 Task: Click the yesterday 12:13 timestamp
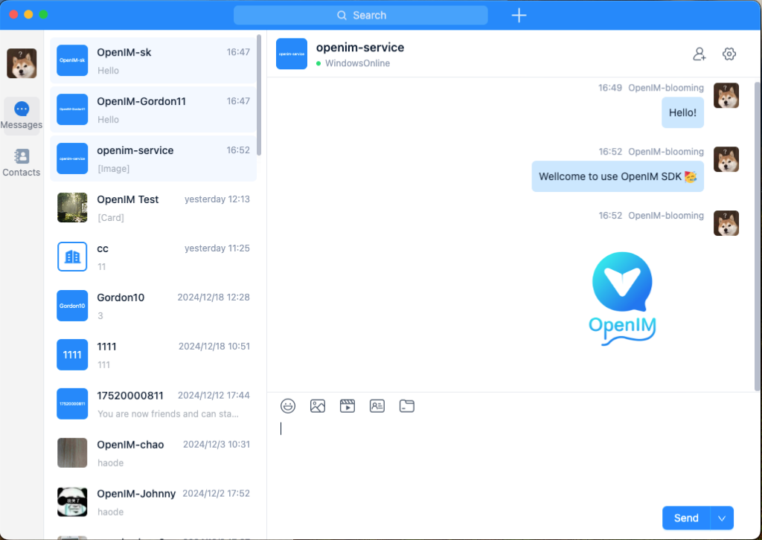click(x=217, y=199)
